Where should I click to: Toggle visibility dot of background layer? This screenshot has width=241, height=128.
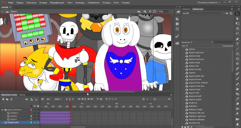(x=35, y=122)
